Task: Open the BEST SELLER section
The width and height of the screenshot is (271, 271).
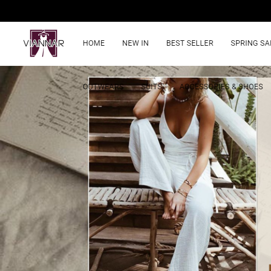Action: click(x=190, y=43)
